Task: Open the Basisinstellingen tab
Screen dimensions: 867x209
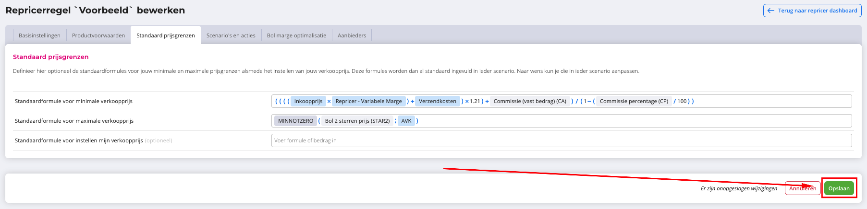Action: (39, 35)
